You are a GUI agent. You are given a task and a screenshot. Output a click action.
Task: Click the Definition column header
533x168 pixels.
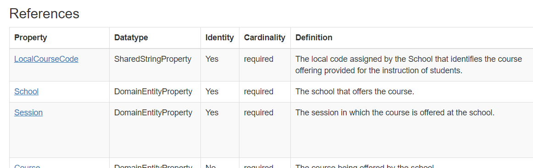(314, 38)
